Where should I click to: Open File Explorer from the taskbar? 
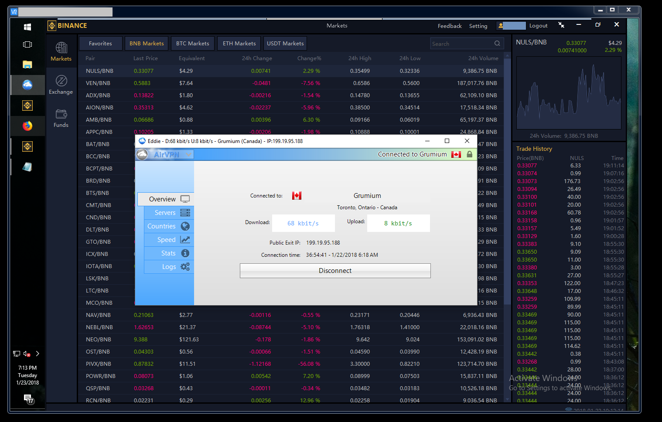[x=27, y=65]
